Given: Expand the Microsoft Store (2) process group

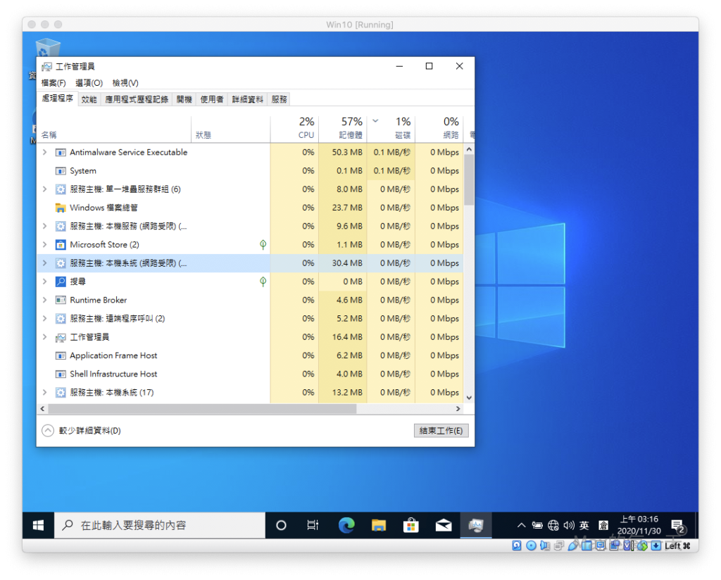Looking at the screenshot, I should coord(45,245).
